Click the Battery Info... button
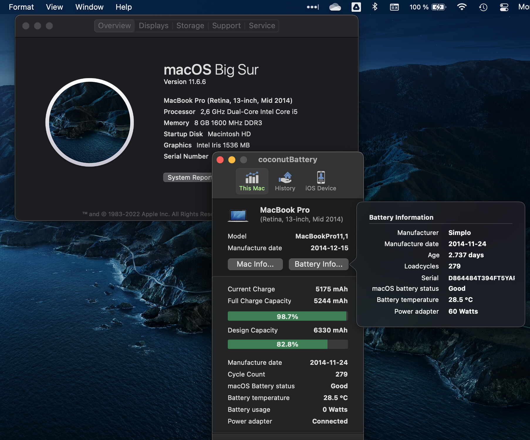 tap(318, 264)
